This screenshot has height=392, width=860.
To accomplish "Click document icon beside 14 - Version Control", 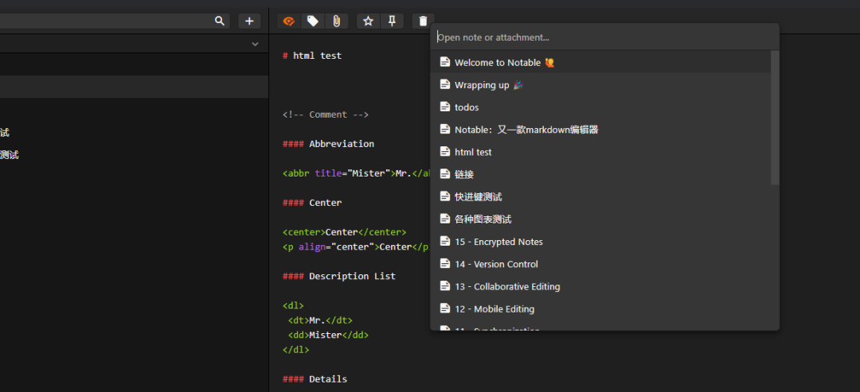I will [x=445, y=264].
